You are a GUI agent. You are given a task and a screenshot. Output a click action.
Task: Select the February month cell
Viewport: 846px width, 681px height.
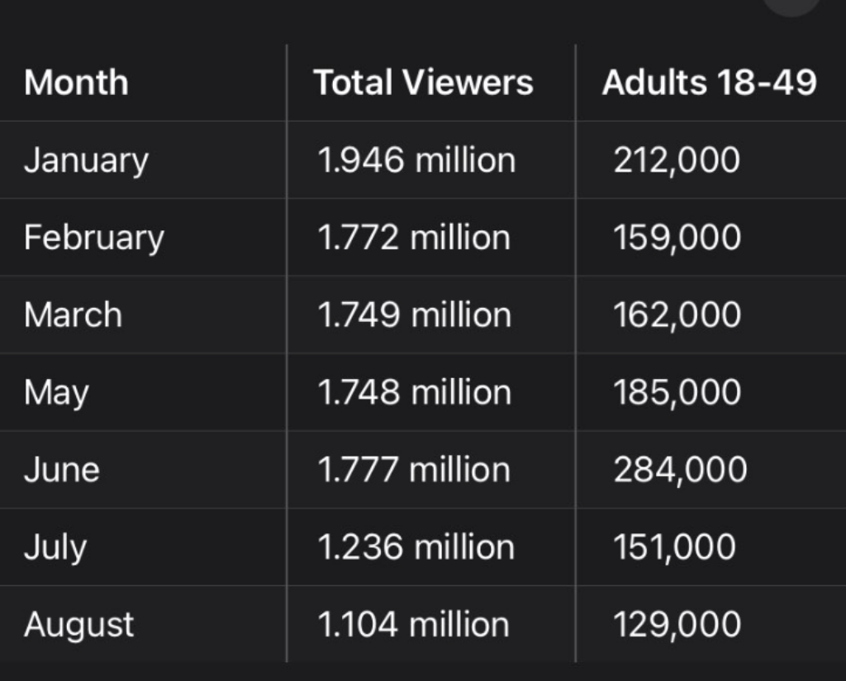pyautogui.click(x=93, y=239)
